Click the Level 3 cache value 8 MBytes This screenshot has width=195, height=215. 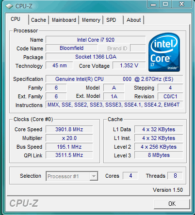[159, 155]
